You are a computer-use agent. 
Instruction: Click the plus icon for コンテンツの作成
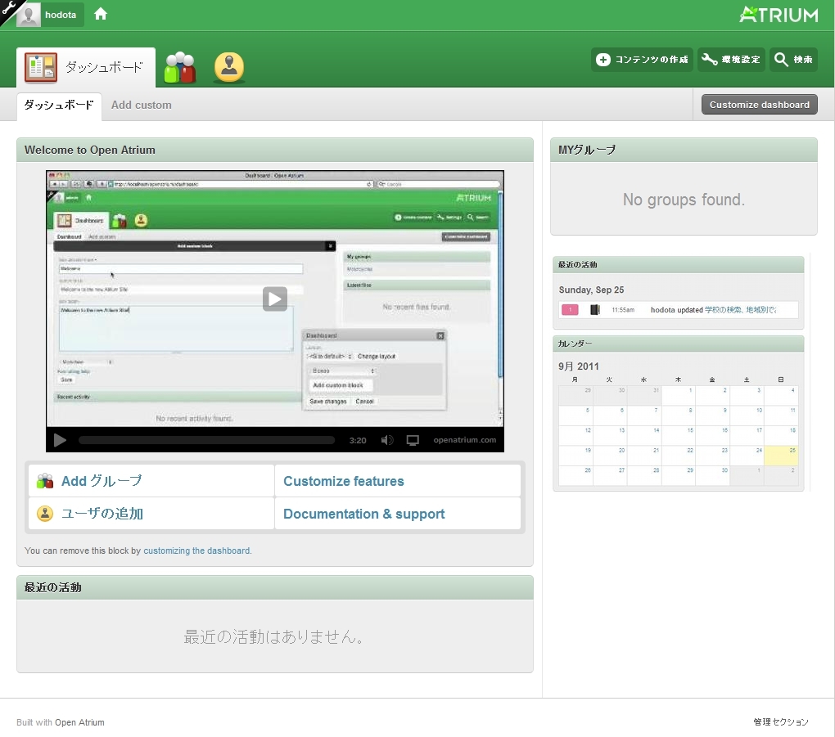pos(603,60)
